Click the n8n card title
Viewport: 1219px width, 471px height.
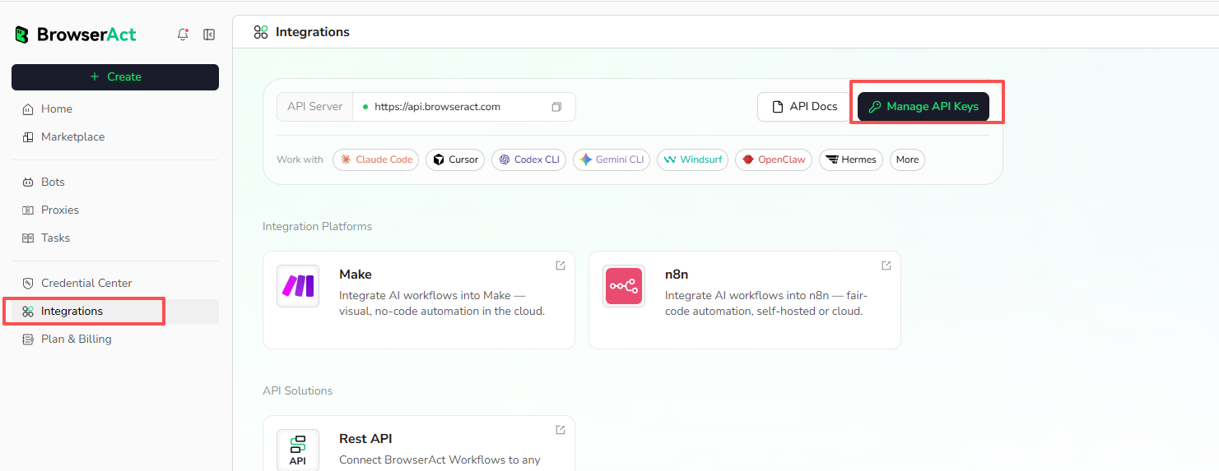pos(677,275)
